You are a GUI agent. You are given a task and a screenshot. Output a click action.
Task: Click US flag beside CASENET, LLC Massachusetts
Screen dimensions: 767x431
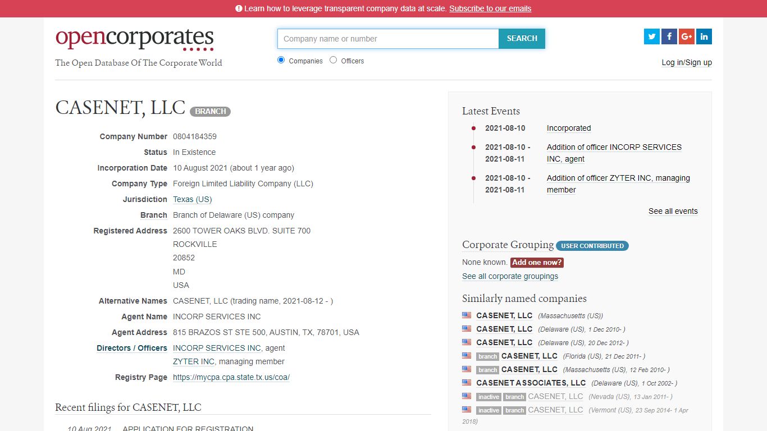pyautogui.click(x=467, y=315)
